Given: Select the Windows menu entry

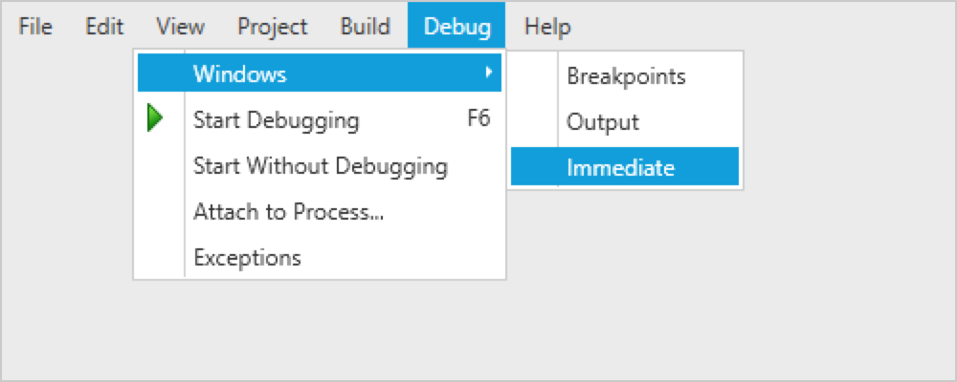Looking at the screenshot, I should coord(240,74).
